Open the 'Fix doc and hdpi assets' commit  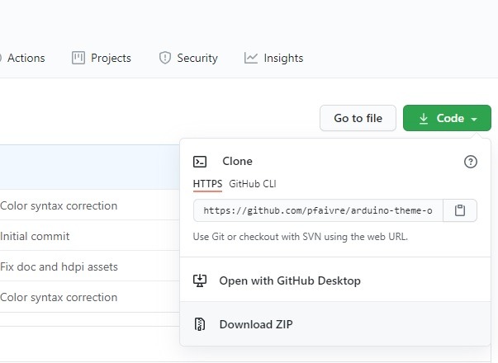coord(59,266)
